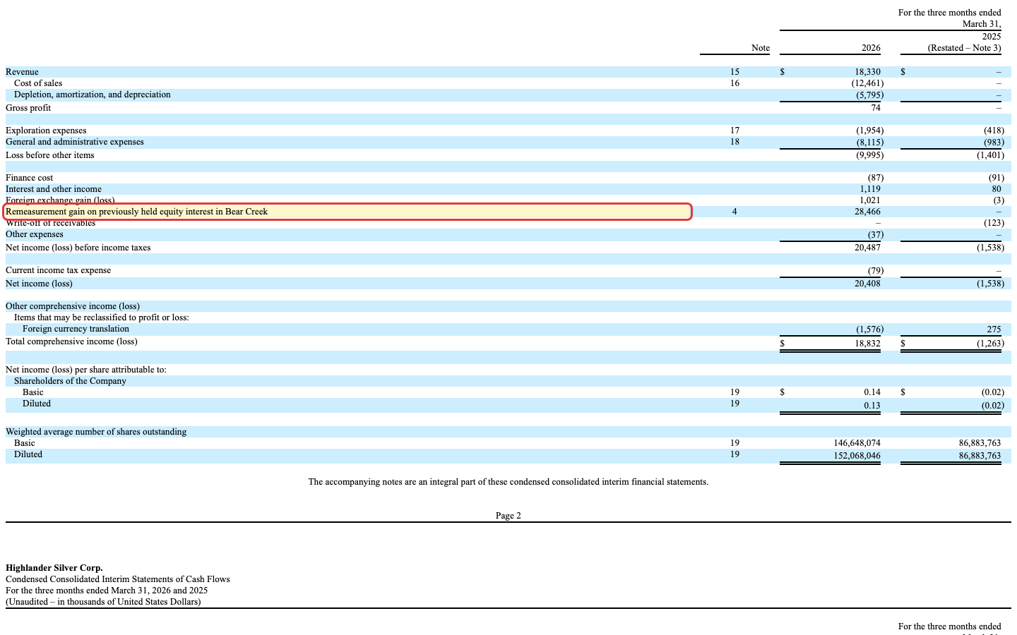Click the 1,119 interest income value
The width and height of the screenshot is (1017, 635).
click(870, 189)
